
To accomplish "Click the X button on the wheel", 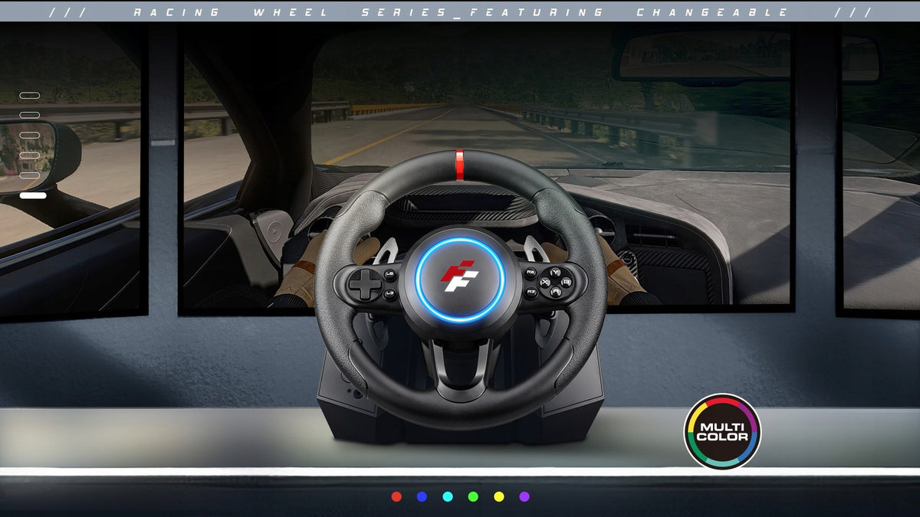I will tap(545, 283).
